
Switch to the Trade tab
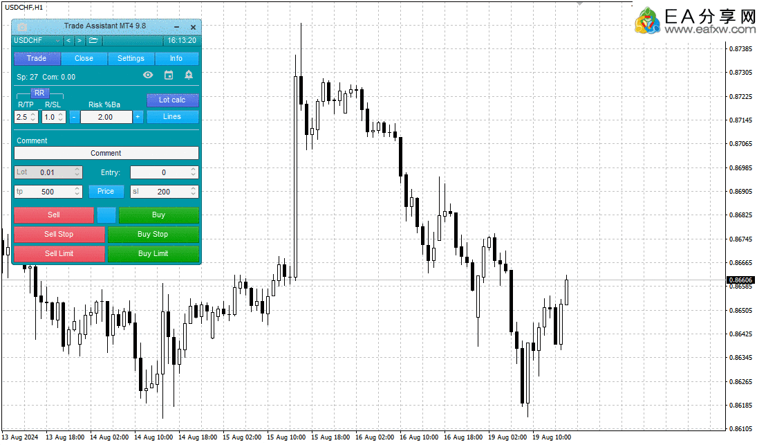(37, 58)
